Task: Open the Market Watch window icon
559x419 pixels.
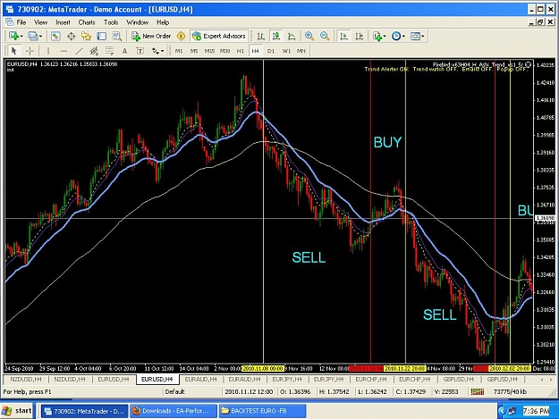Action: click(55, 36)
